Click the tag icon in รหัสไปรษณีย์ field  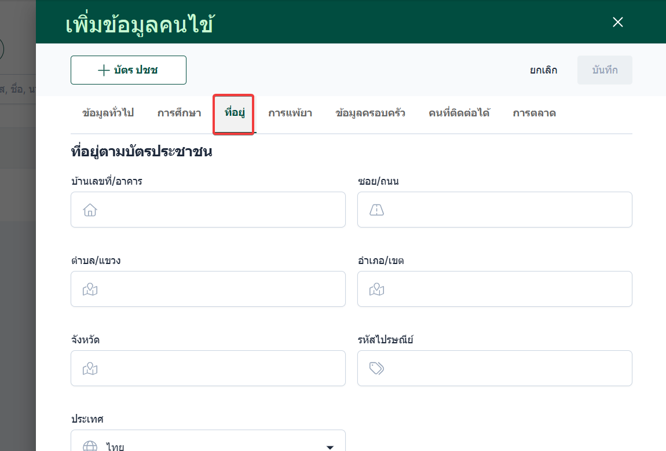(x=376, y=368)
